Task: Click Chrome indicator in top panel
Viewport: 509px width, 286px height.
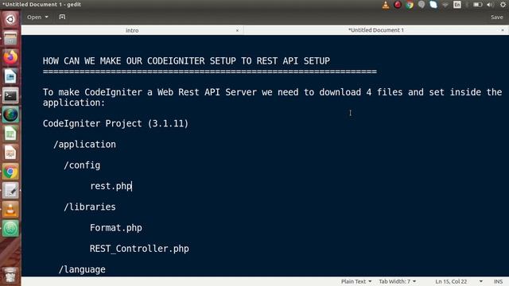Action: coord(410,5)
